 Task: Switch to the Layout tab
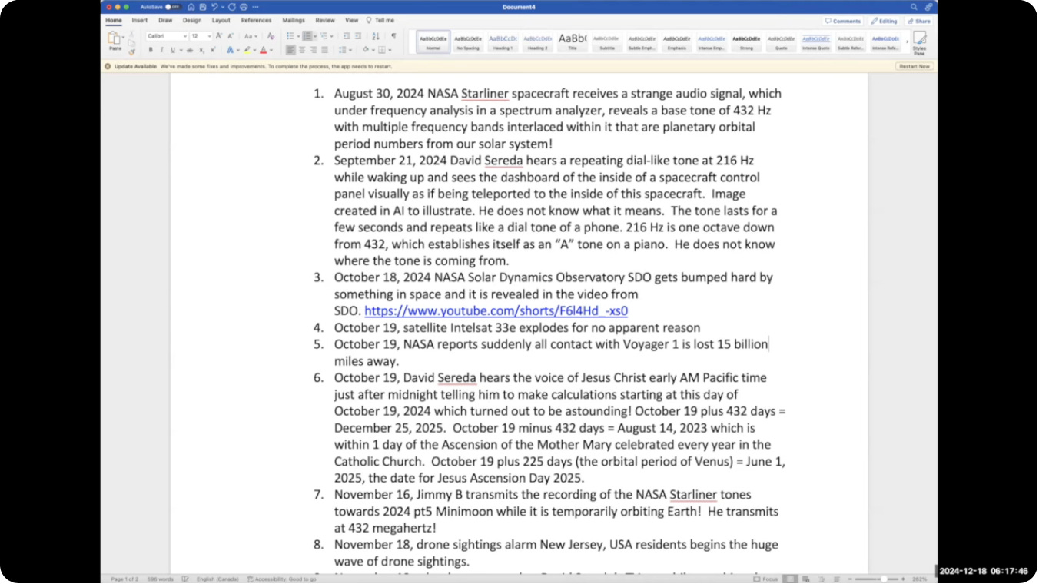[221, 20]
